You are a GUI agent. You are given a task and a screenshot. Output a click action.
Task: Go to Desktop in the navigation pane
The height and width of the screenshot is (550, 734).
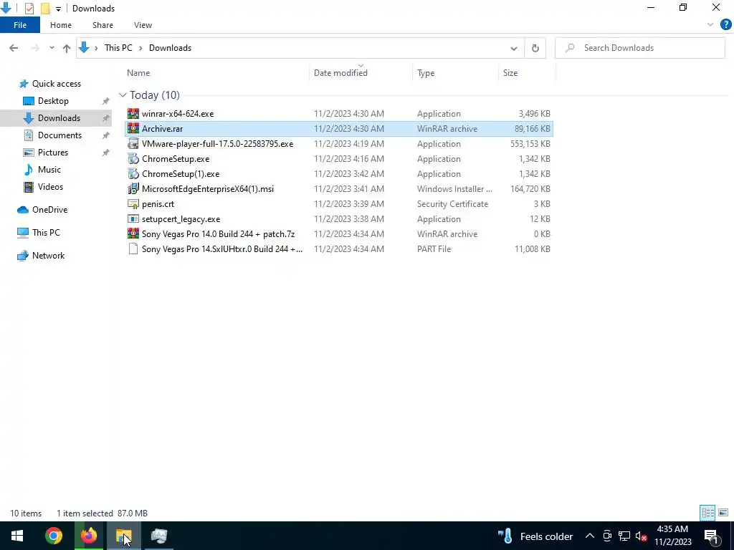(53, 101)
